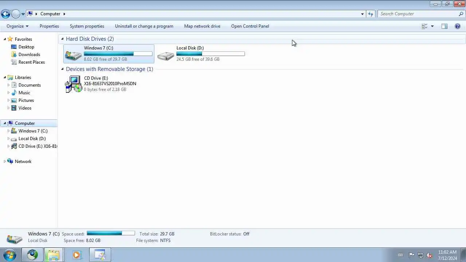Open Windows Explorer from the taskbar
This screenshot has height=262, width=466.
pos(53,255)
